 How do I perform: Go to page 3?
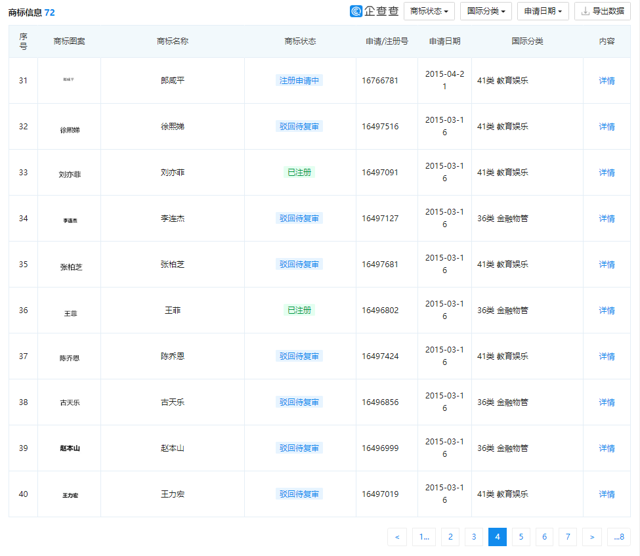coord(474,537)
